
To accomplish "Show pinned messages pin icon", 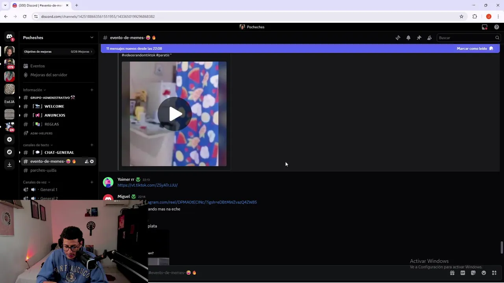I will (419, 38).
